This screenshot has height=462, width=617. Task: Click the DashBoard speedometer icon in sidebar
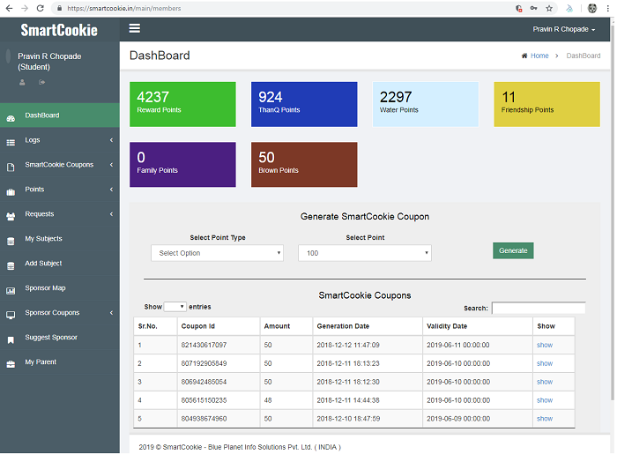[11, 115]
